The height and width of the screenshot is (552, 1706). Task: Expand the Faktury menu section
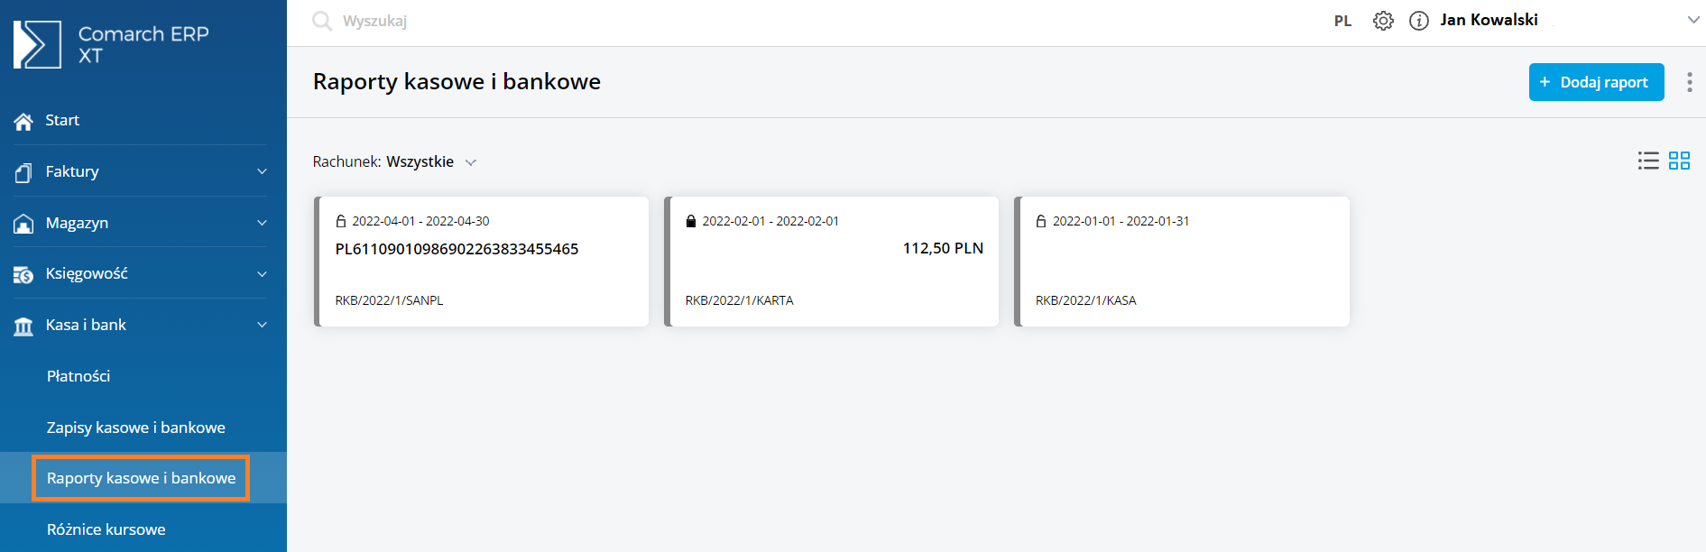pyautogui.click(x=262, y=171)
